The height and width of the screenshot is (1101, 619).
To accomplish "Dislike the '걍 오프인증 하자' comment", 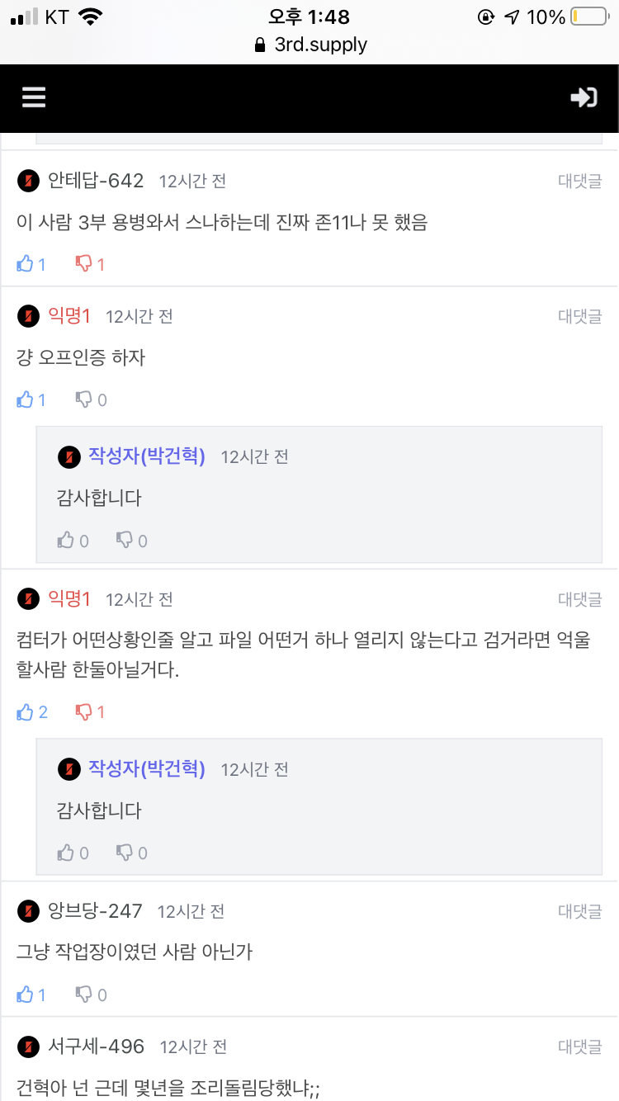I will coord(85,400).
